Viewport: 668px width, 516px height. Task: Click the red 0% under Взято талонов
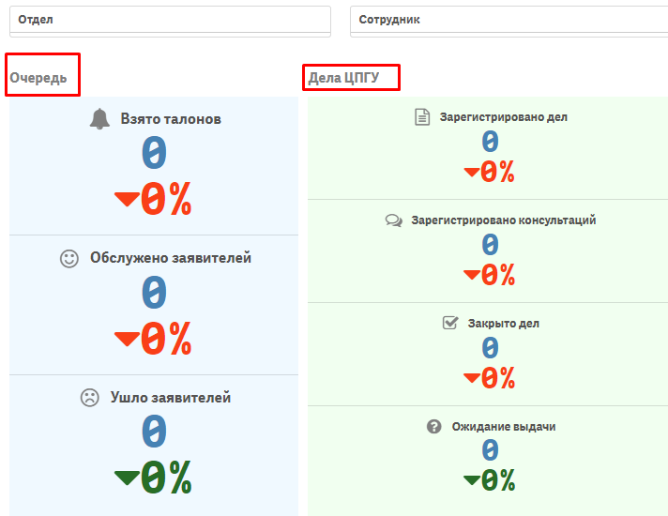[166, 199]
